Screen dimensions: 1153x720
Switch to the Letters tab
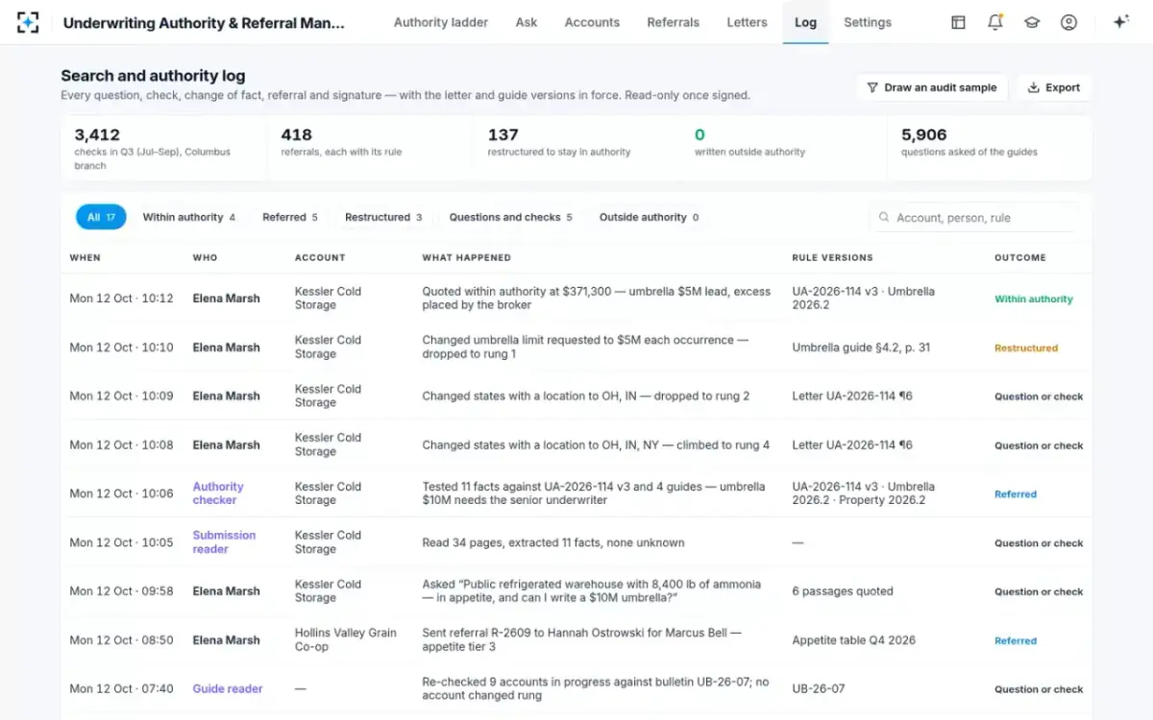coord(748,22)
